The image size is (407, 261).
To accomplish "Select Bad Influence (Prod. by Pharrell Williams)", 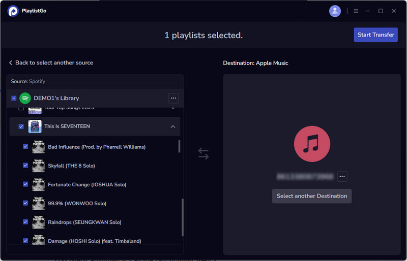I will [97, 147].
